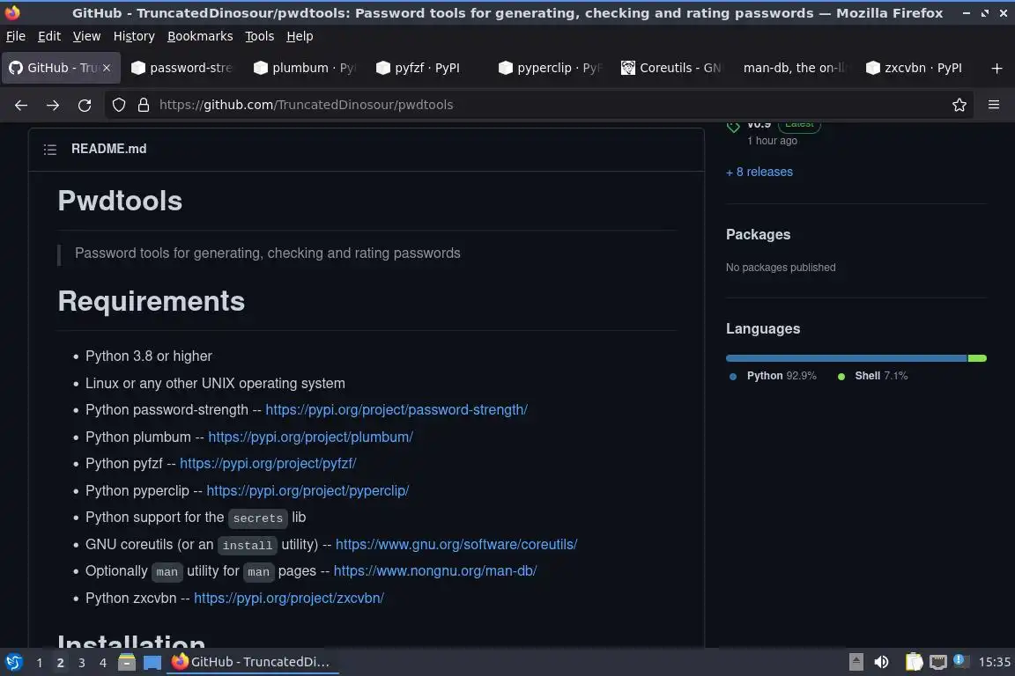Click the taskbar clock showing 15:35
Viewport: 1015px width, 676px height.
coord(994,662)
